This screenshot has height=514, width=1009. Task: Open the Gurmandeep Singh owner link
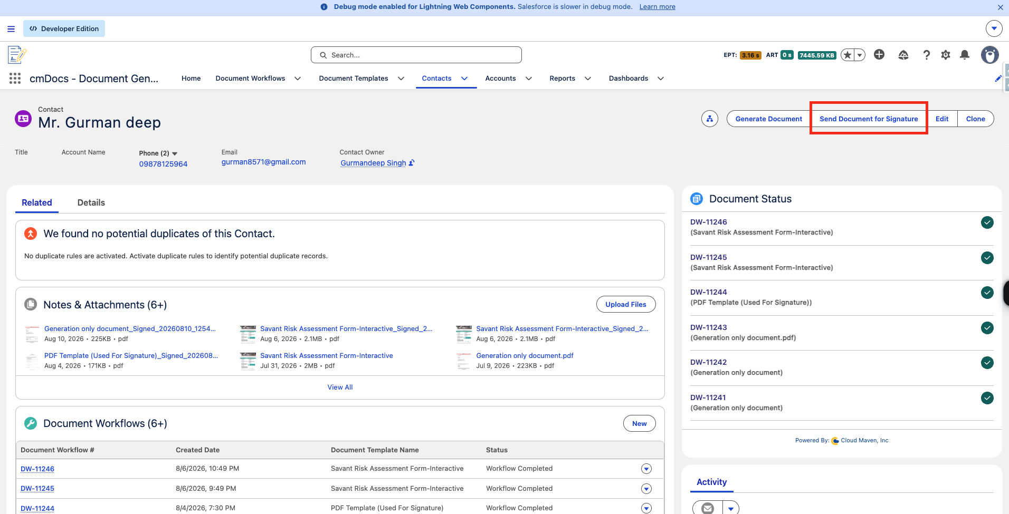(x=373, y=163)
